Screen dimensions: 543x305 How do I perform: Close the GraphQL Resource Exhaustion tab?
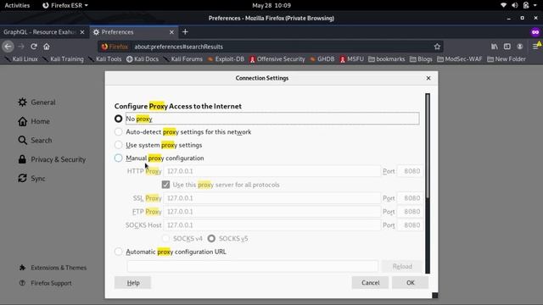[x=82, y=32]
